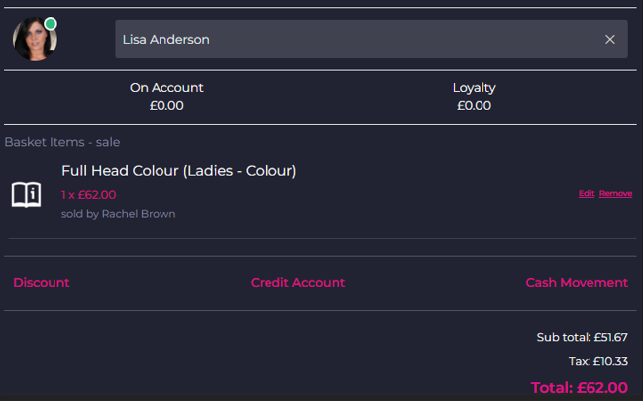
Task: Select the Full Head Colour basket item title
Action: (178, 171)
